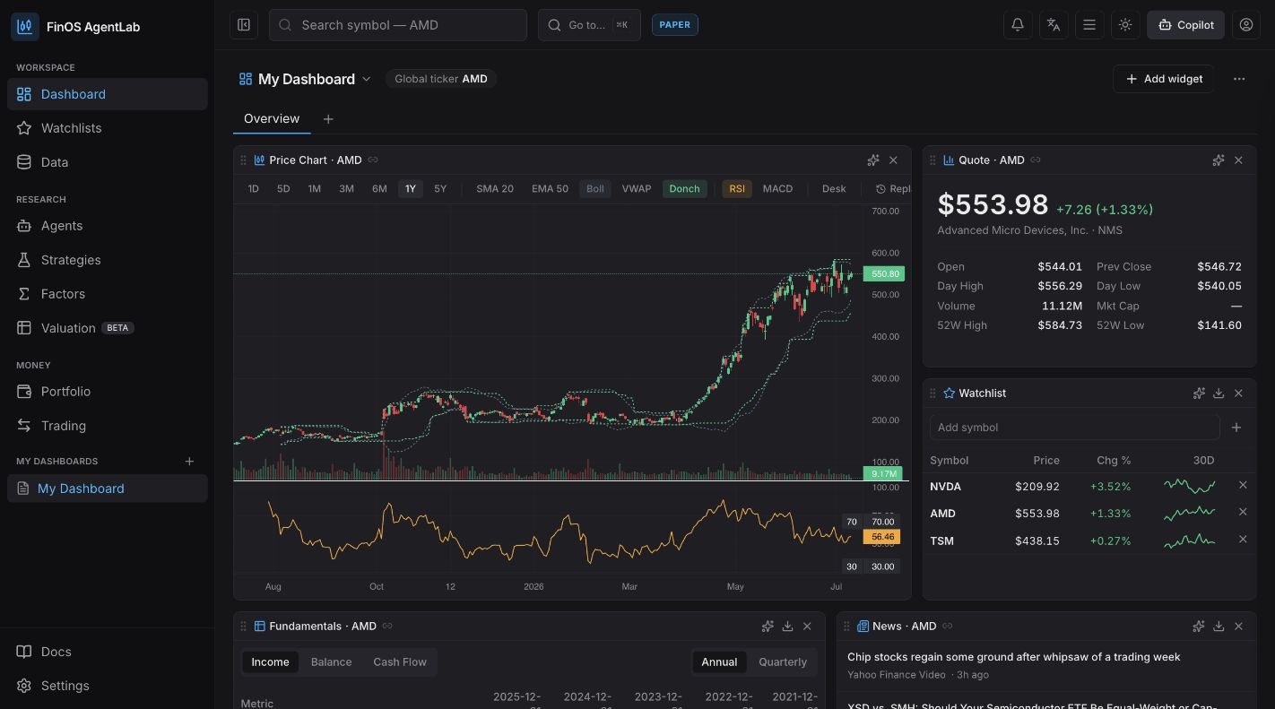Toggle the EMA 50 indicator

pos(550,189)
